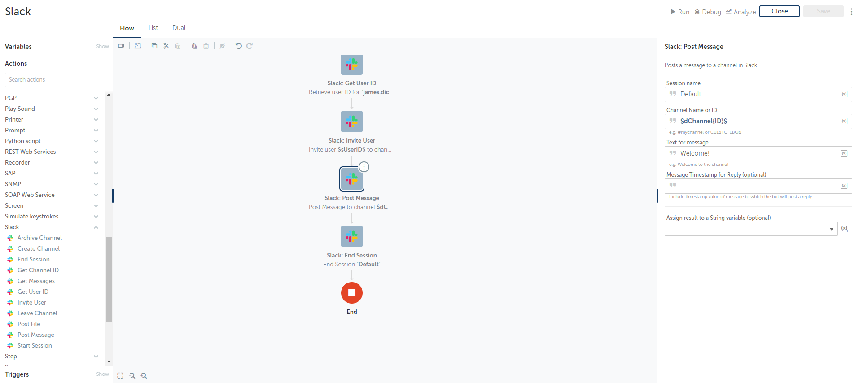This screenshot has height=383, width=859.
Task: Edit the Session name field
Action: click(x=758, y=94)
